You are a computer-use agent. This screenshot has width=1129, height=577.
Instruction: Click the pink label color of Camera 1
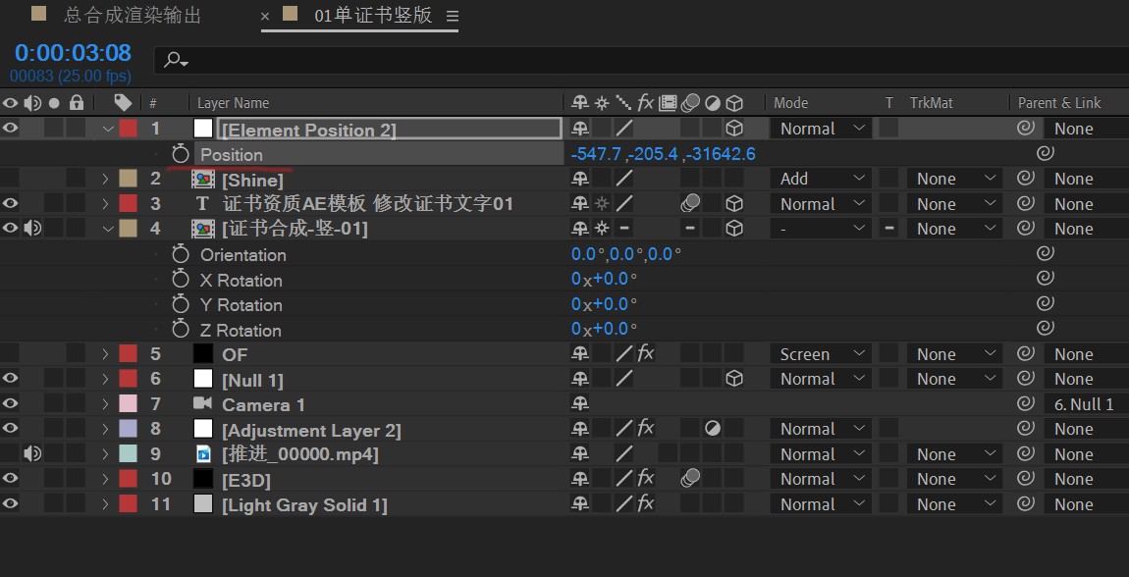(128, 404)
